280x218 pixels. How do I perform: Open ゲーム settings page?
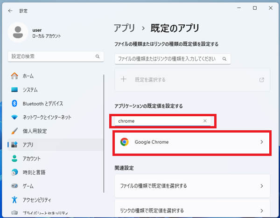(56, 186)
